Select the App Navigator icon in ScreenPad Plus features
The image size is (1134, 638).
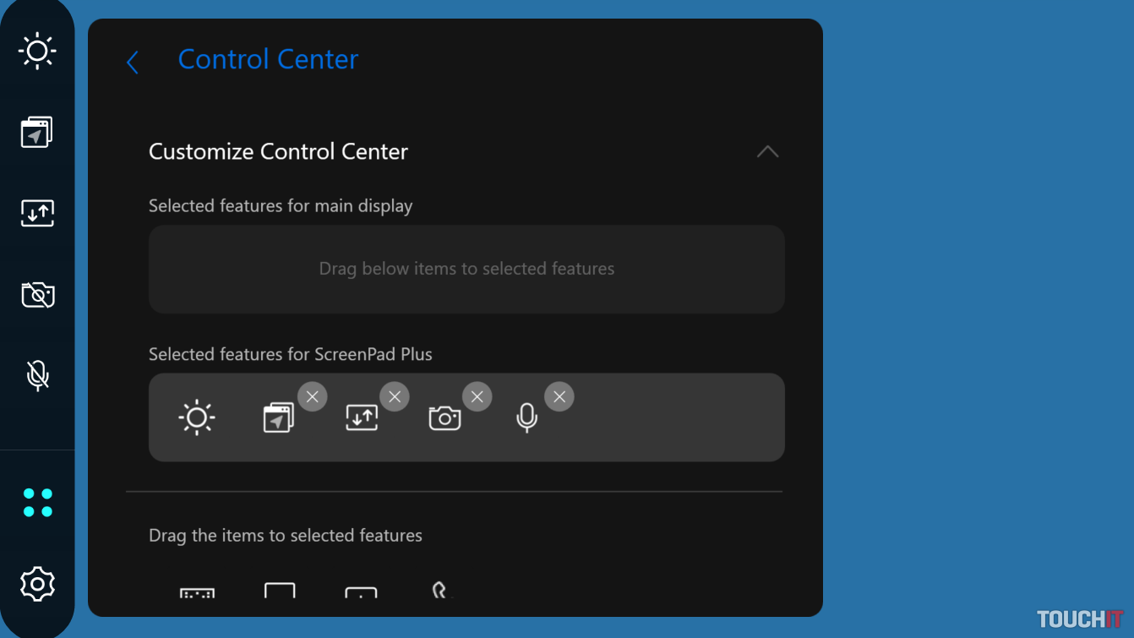(x=278, y=418)
